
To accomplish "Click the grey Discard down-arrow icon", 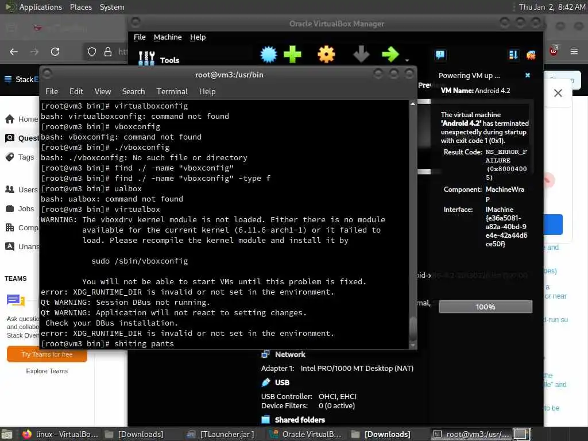I will pyautogui.click(x=362, y=55).
